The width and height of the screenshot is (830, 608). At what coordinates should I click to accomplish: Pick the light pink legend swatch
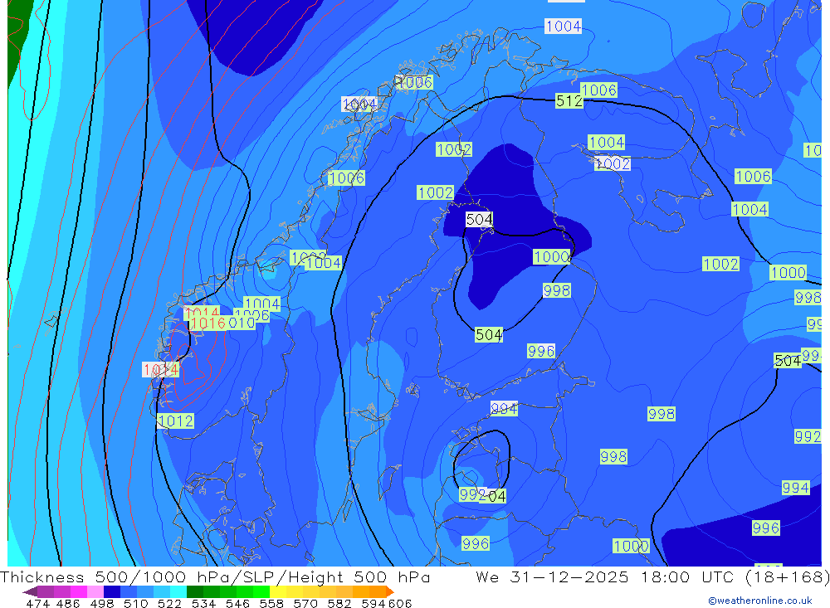(x=95, y=591)
